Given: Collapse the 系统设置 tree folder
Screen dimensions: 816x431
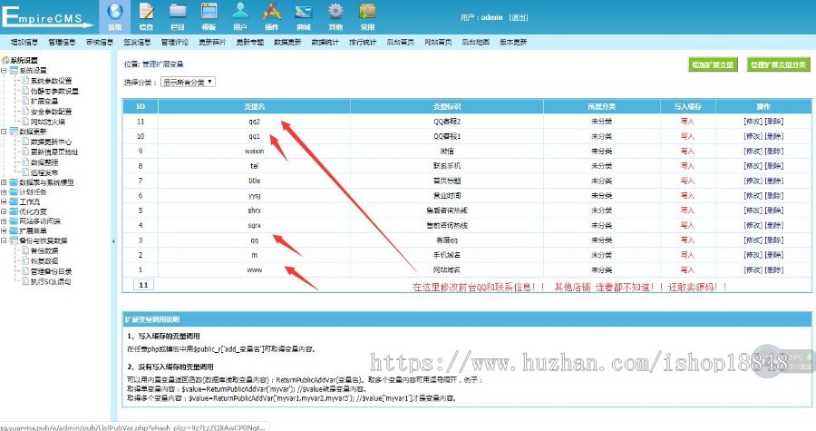Looking at the screenshot, I should pyautogui.click(x=4, y=70).
